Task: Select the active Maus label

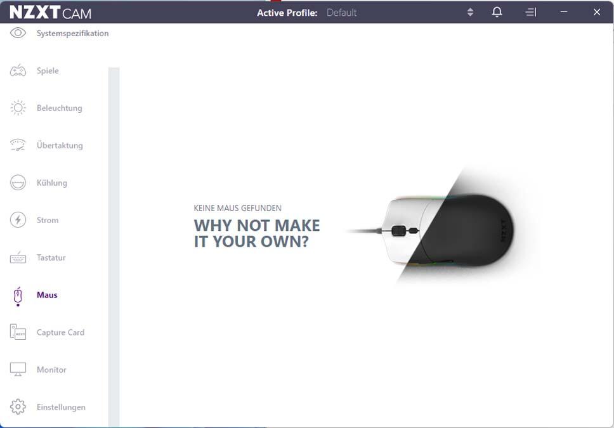Action: click(47, 295)
